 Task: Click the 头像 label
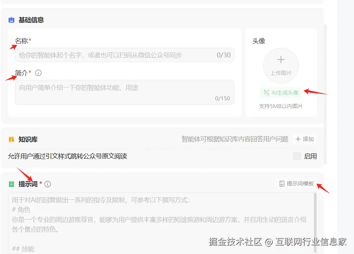[x=259, y=41]
